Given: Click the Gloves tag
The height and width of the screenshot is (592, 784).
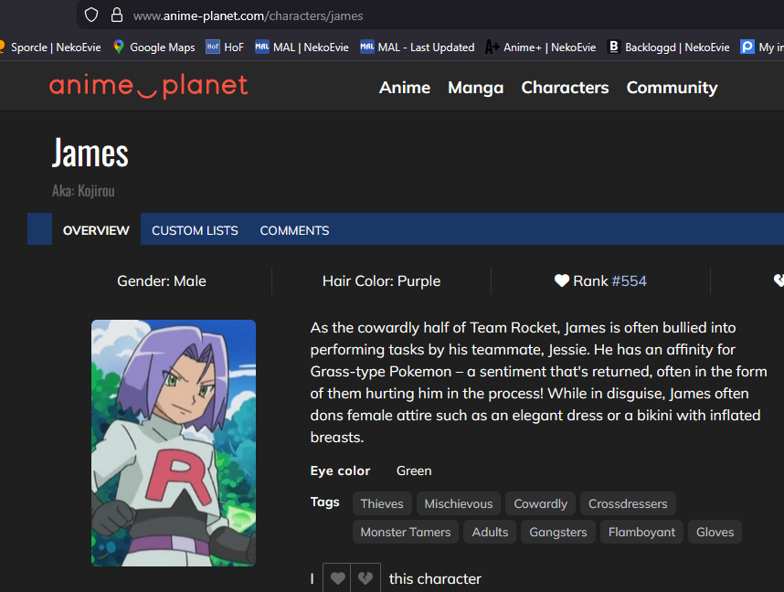Looking at the screenshot, I should pos(715,532).
